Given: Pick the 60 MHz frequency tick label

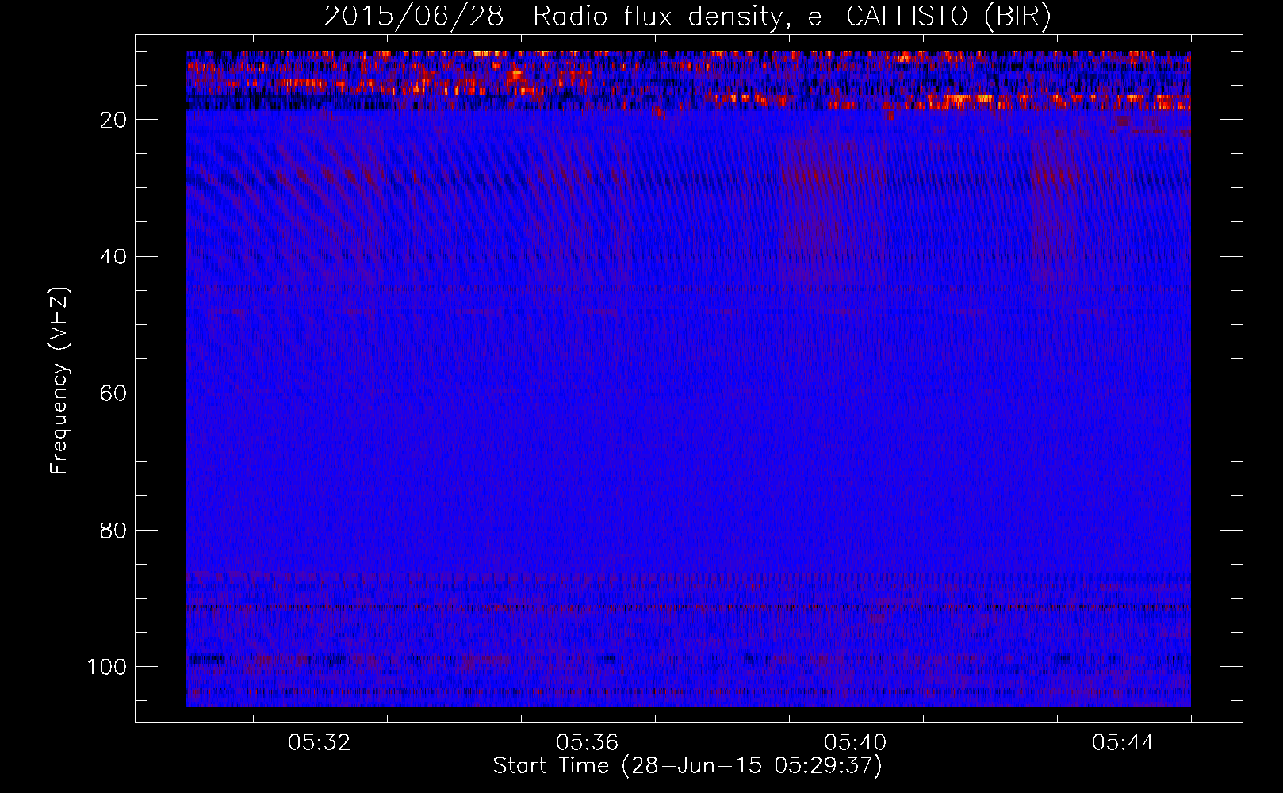Looking at the screenshot, I should point(113,393).
